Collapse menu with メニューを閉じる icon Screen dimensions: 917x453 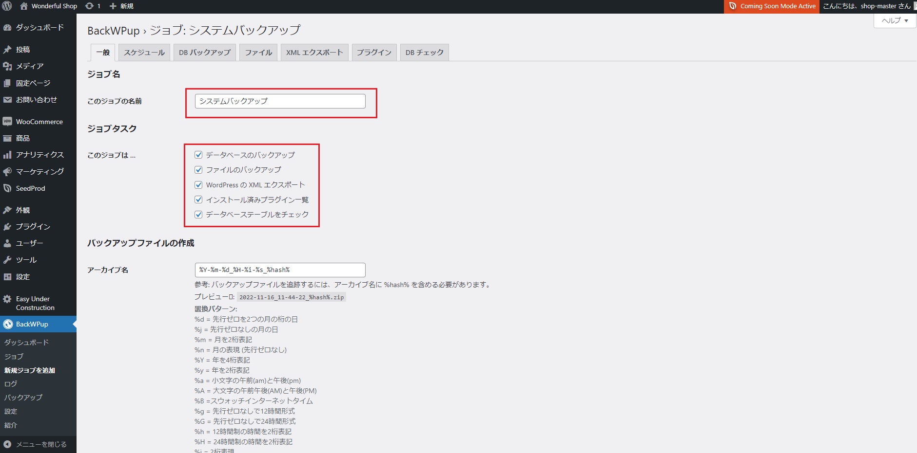pyautogui.click(x=7, y=444)
